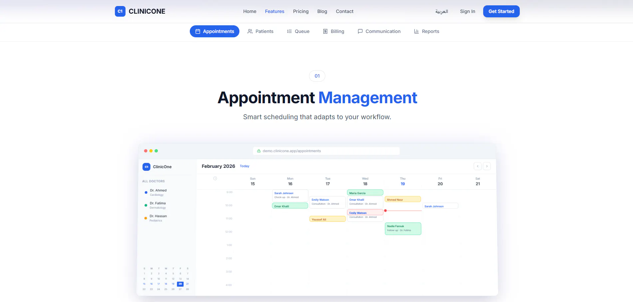Open Sarah Johnson check-up appointment on Monday
The width and height of the screenshot is (633, 302).
[x=290, y=195]
